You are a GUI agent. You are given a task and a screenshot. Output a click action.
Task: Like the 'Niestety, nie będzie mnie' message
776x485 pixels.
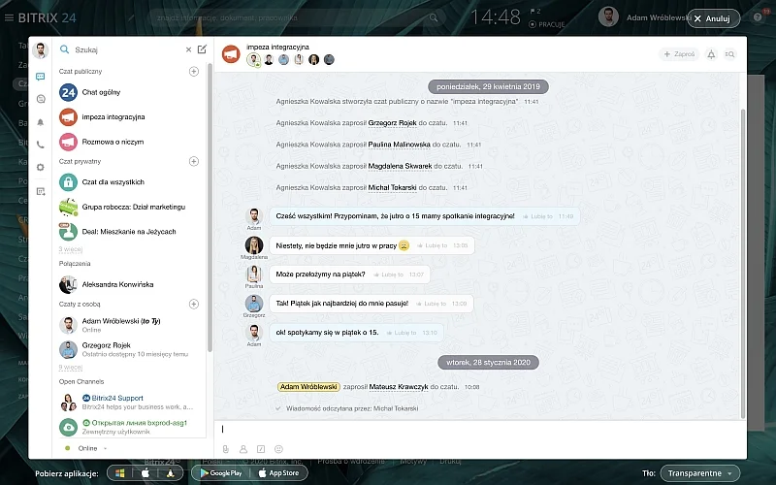(432, 245)
